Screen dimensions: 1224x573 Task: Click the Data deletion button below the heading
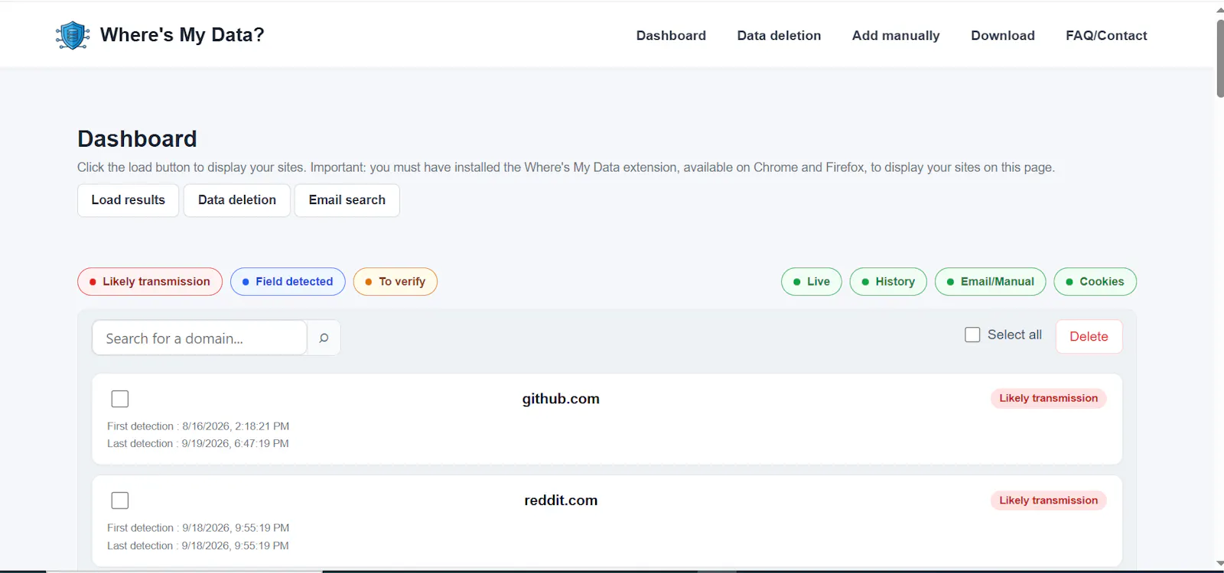click(237, 200)
